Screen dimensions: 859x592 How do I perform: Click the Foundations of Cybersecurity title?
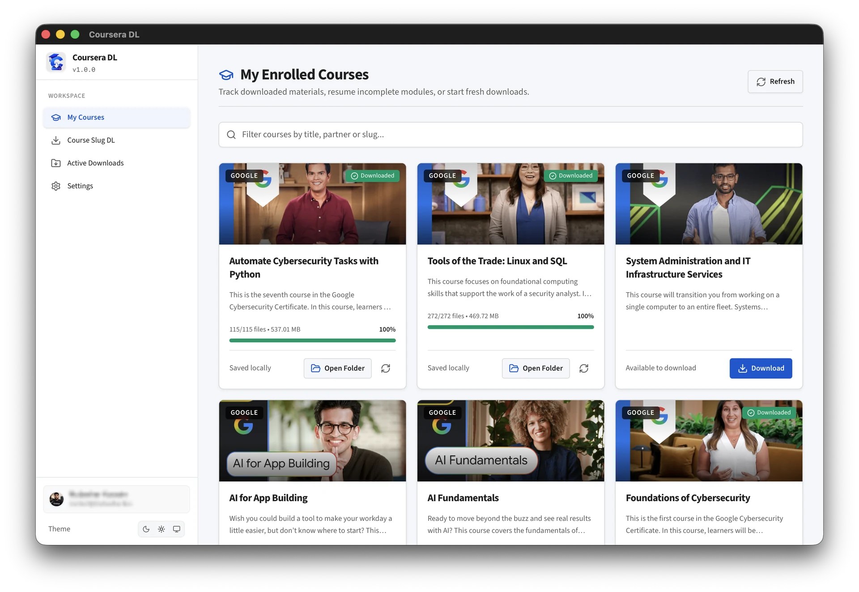coord(688,498)
